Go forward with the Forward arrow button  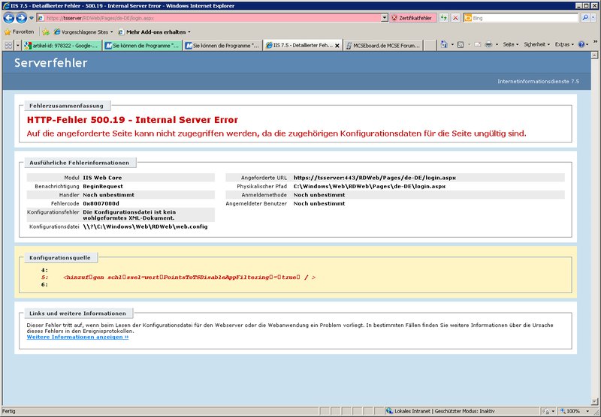[x=22, y=18]
